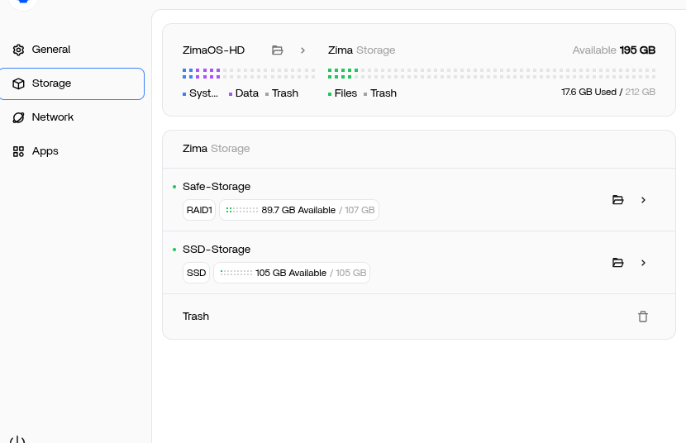Open the General settings section
The image size is (686, 443).
pos(72,50)
